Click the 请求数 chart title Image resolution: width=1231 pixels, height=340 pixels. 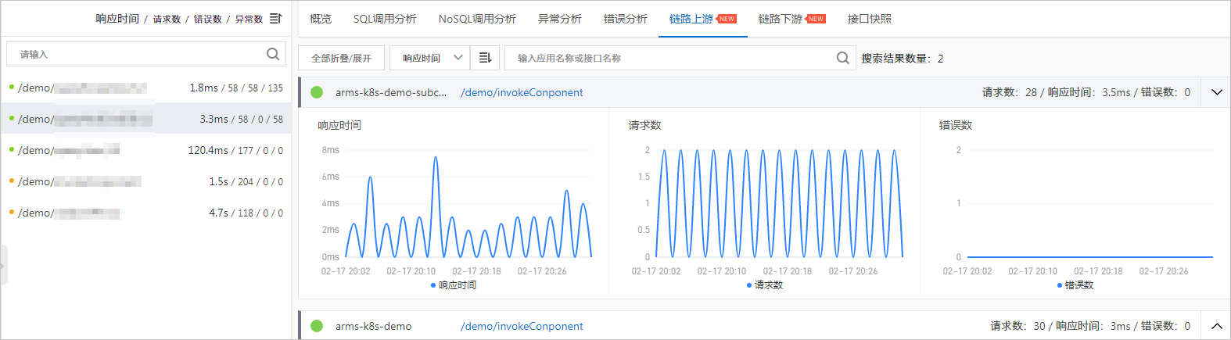pyautogui.click(x=644, y=125)
